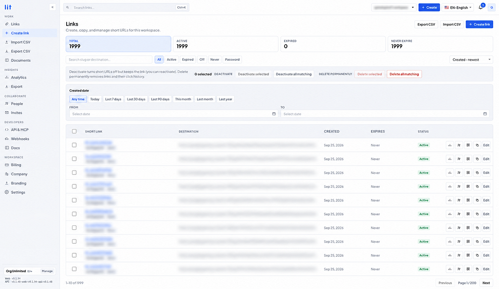
Task: Tick the select-all checkbox in the table header
Action: [x=74, y=131]
